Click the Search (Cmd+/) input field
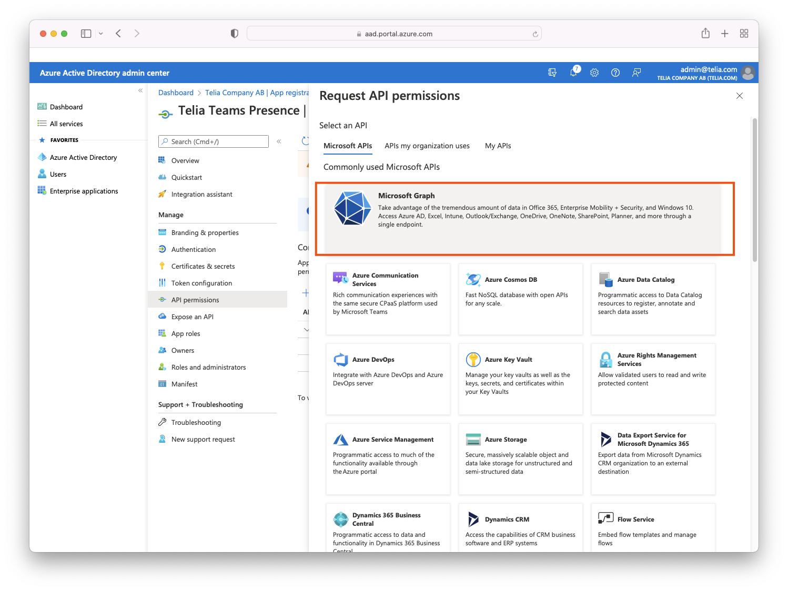 click(x=214, y=141)
